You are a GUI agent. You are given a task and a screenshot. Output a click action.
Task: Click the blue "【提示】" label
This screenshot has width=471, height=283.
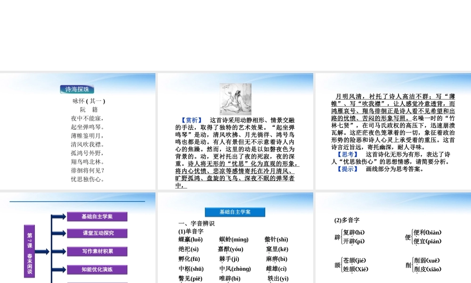tap(348, 169)
